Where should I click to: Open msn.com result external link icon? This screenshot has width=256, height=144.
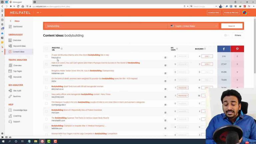click(165, 112)
